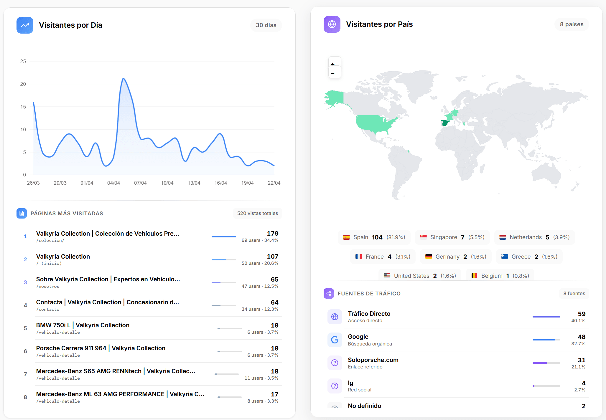Viewport: 606px width, 420px height.
Task: Click the 8 países badge
Action: [x=572, y=24]
